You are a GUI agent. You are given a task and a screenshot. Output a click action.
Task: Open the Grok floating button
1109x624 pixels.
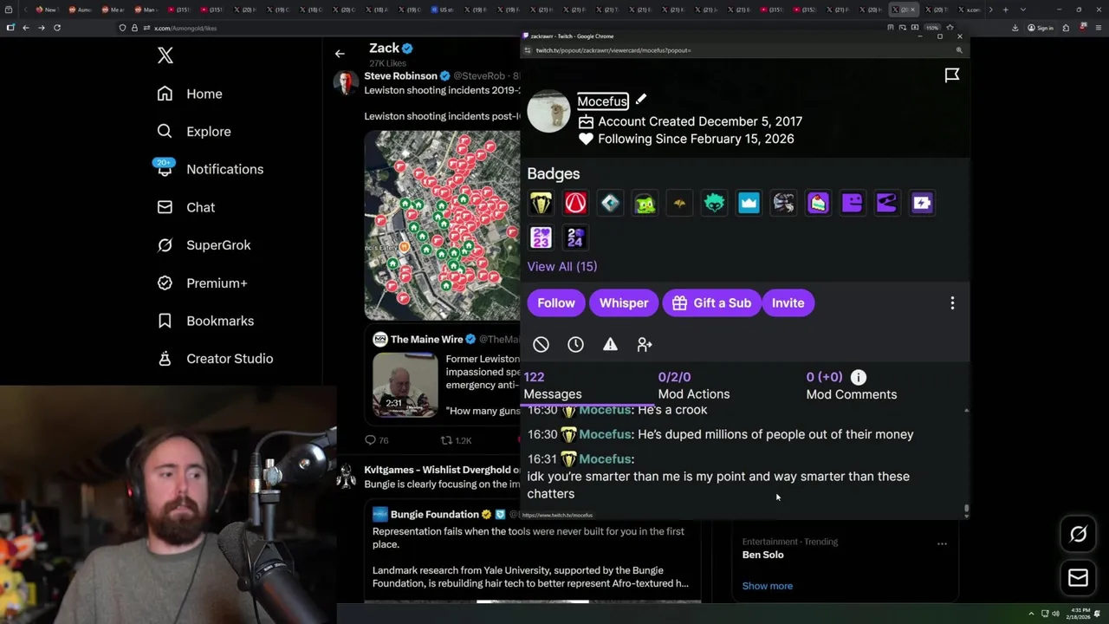click(1079, 535)
